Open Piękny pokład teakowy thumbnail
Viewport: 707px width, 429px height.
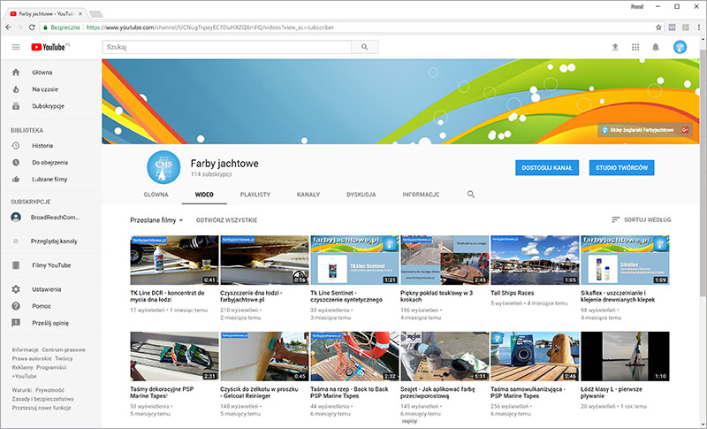(445, 260)
